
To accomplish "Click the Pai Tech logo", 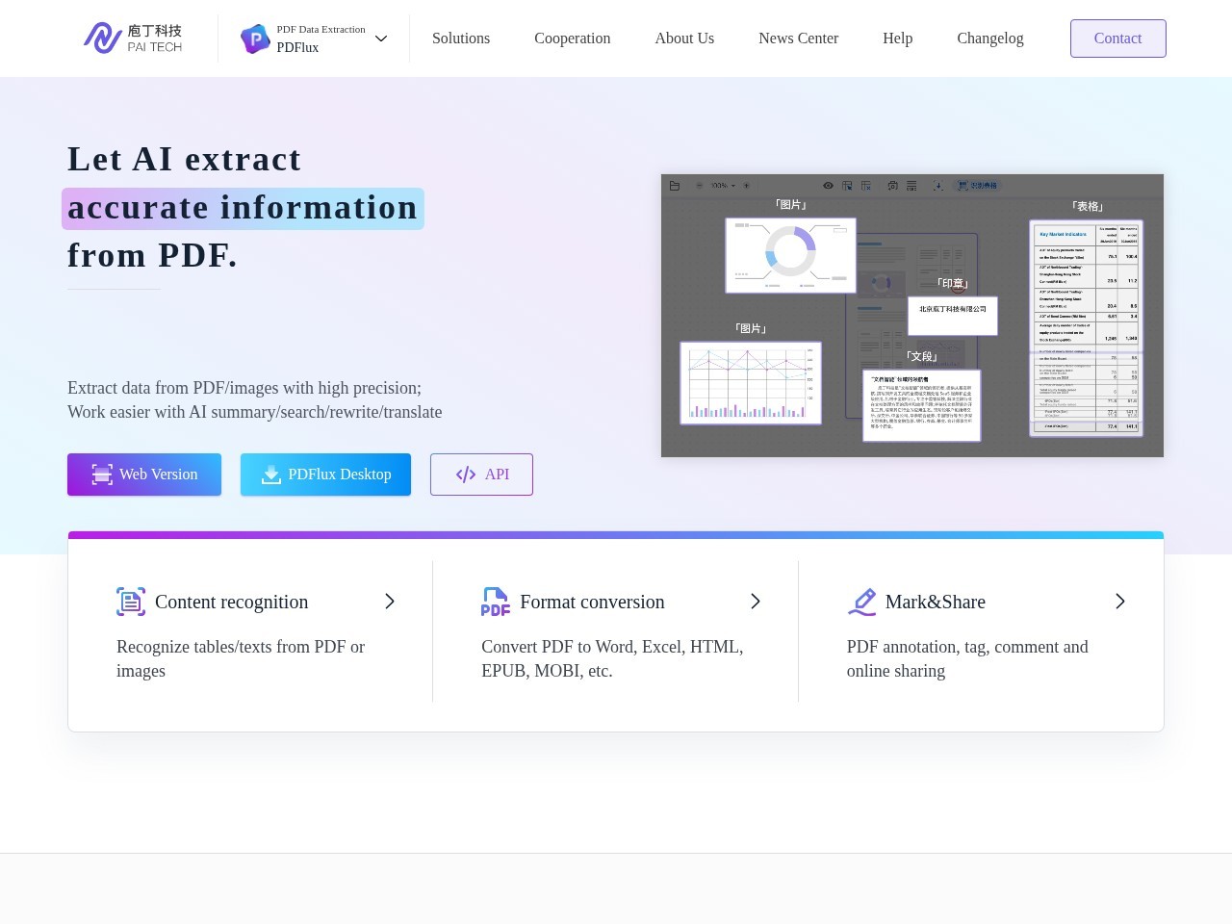I will (133, 38).
